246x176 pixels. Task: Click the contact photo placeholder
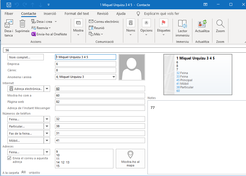tap(132, 67)
